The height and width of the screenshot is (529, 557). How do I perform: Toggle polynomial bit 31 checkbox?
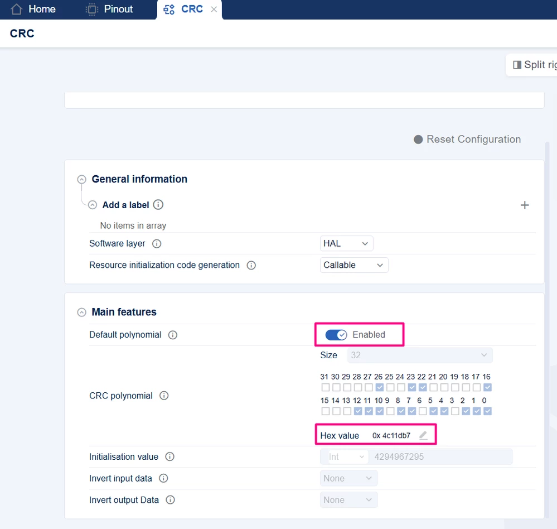326,387
